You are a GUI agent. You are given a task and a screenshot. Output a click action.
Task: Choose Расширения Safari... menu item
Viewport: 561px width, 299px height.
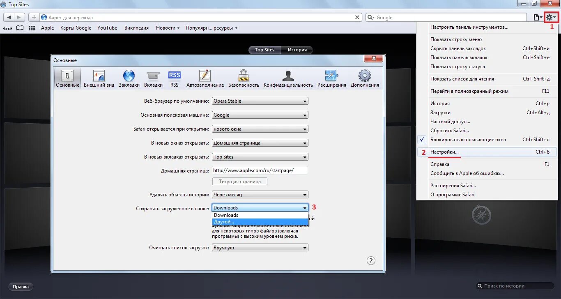487,186
